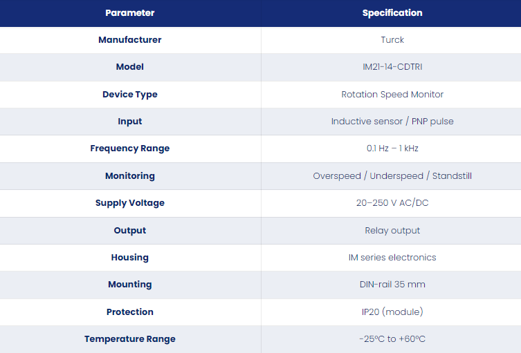Click the "20–250 V AC/DC" value
521x353 pixels.
pyautogui.click(x=392, y=203)
